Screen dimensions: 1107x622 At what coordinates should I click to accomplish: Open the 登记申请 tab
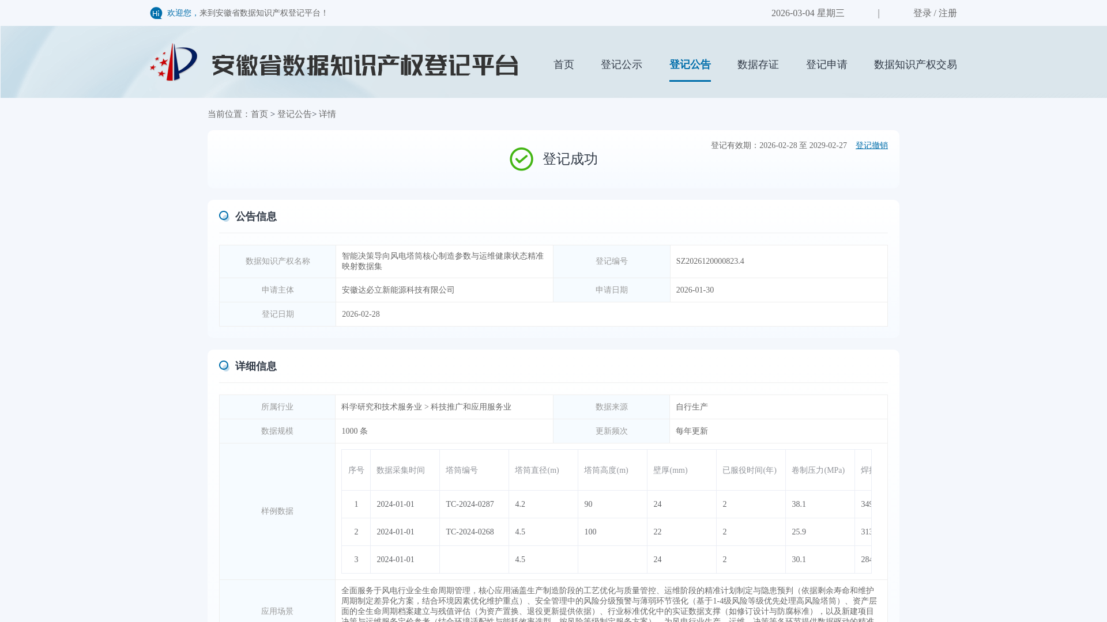click(827, 65)
